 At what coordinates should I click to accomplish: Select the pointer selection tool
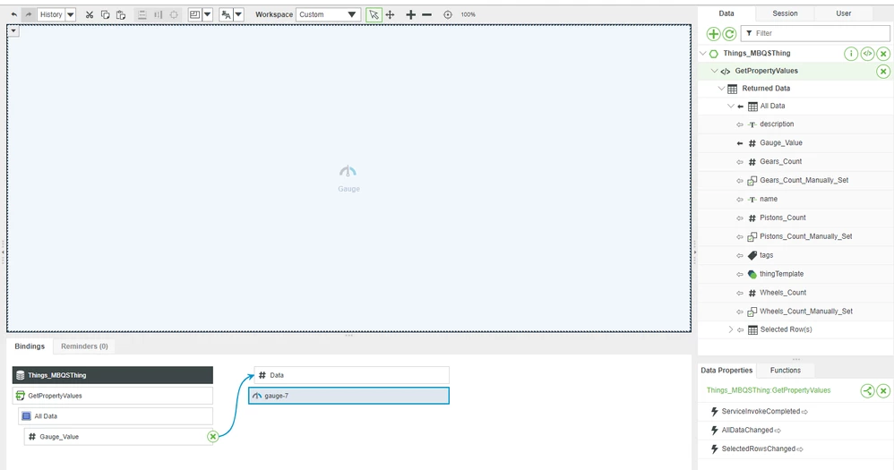point(374,14)
